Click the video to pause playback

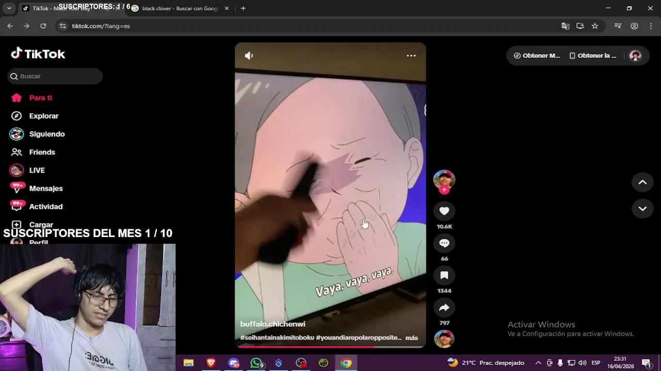click(x=330, y=195)
